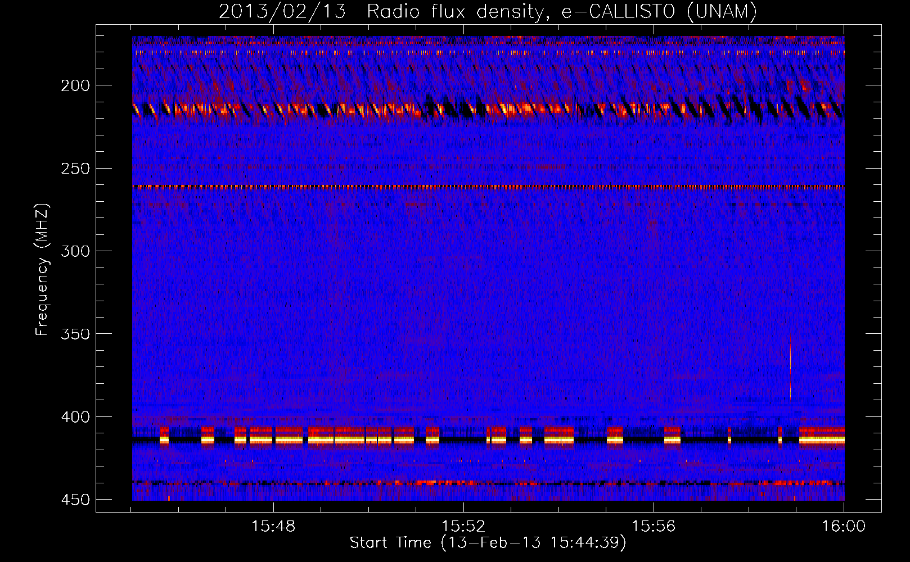This screenshot has height=562, width=910.
Task: Click the 15:52 time tick label
Action: (463, 527)
